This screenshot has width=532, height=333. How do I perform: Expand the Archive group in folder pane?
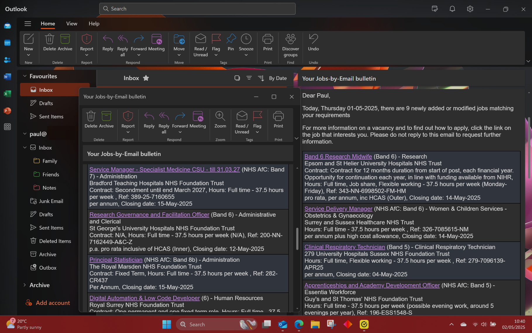coord(25,285)
